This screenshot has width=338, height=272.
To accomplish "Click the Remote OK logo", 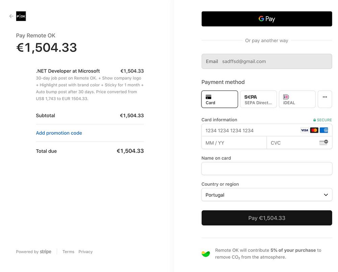I will pos(21,16).
